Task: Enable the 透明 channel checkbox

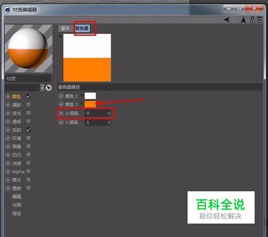Action: [x=28, y=121]
